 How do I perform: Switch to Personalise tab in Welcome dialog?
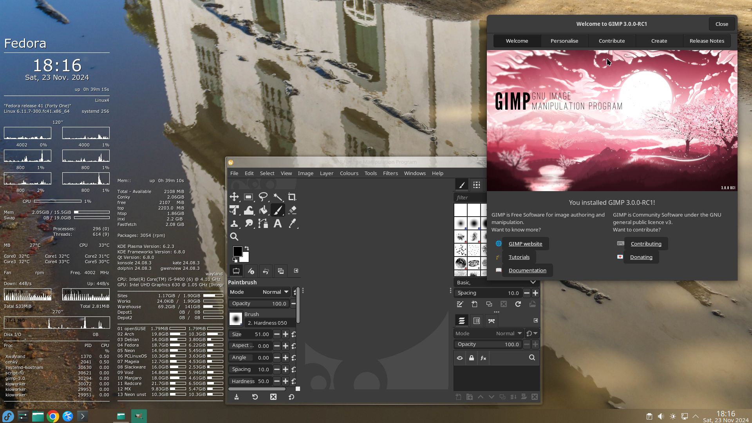click(564, 41)
